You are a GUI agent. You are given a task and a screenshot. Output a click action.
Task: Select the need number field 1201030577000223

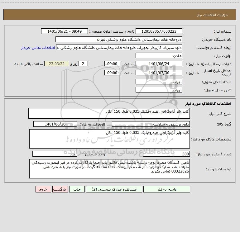point(159,31)
